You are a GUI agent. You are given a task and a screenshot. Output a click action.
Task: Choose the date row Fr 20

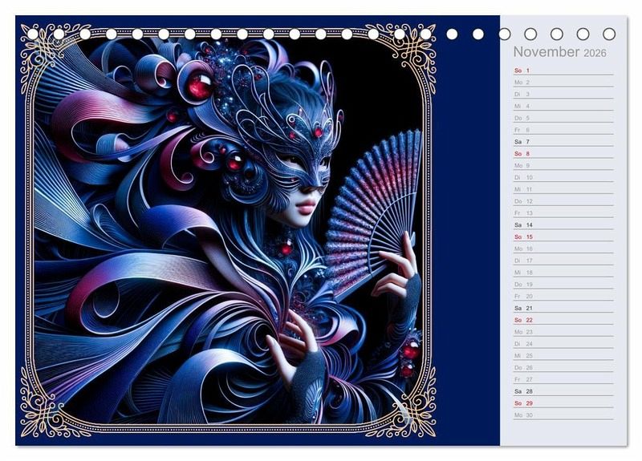click(x=563, y=296)
